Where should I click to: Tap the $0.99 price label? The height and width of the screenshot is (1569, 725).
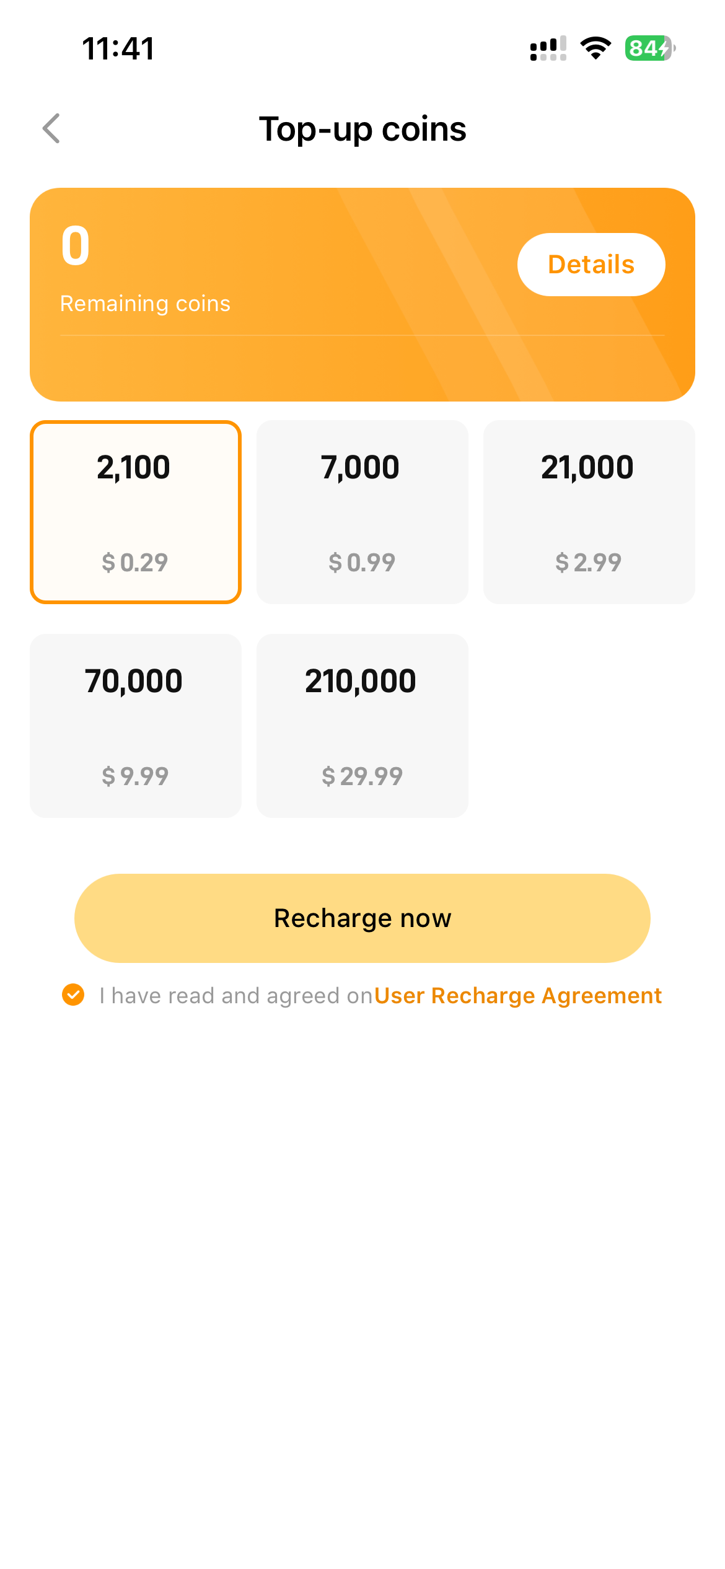coord(362,562)
